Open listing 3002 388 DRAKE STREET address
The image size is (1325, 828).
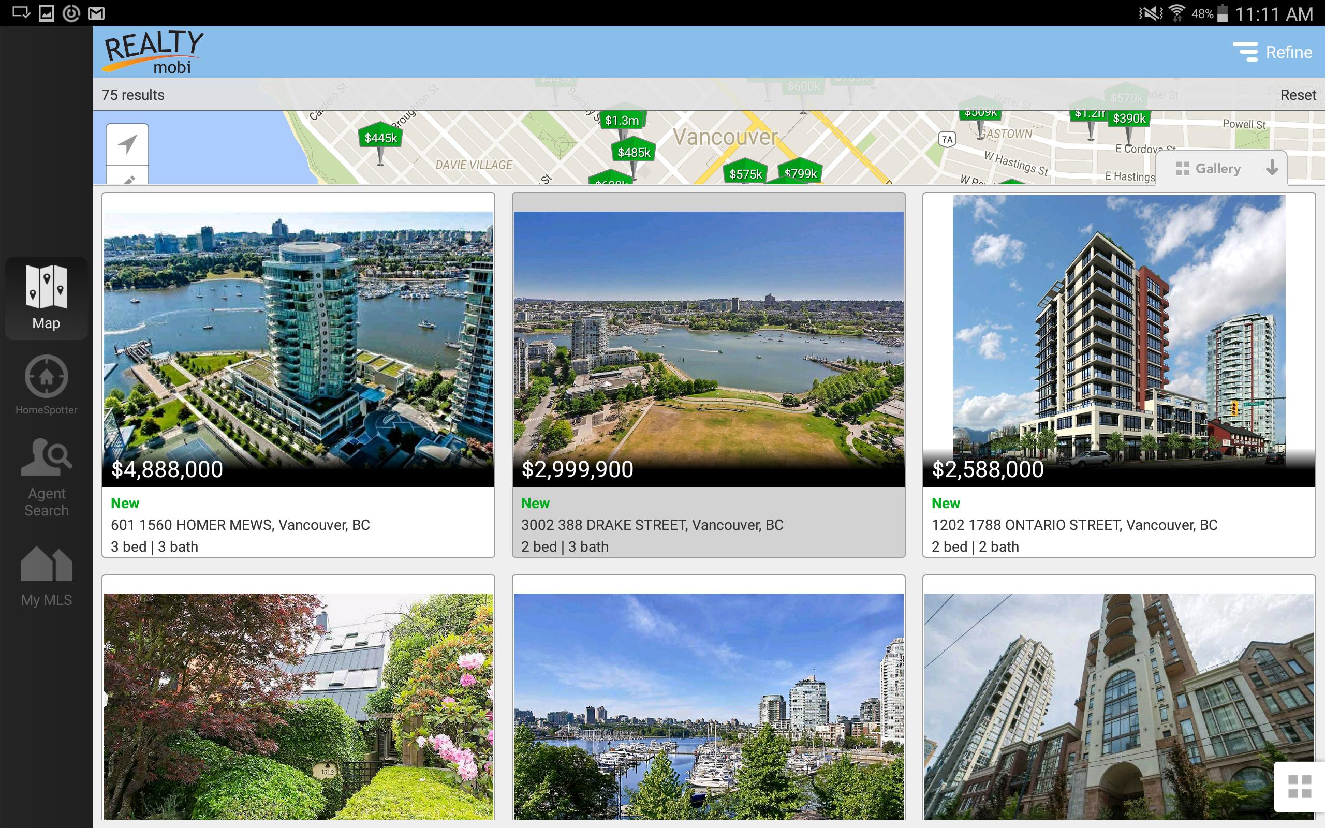click(x=652, y=525)
